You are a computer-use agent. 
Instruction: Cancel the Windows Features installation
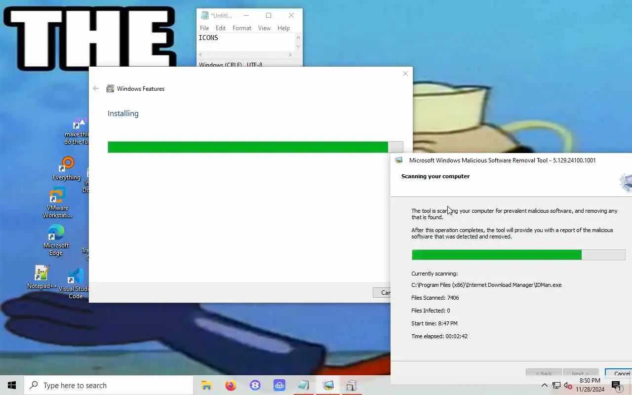click(382, 293)
